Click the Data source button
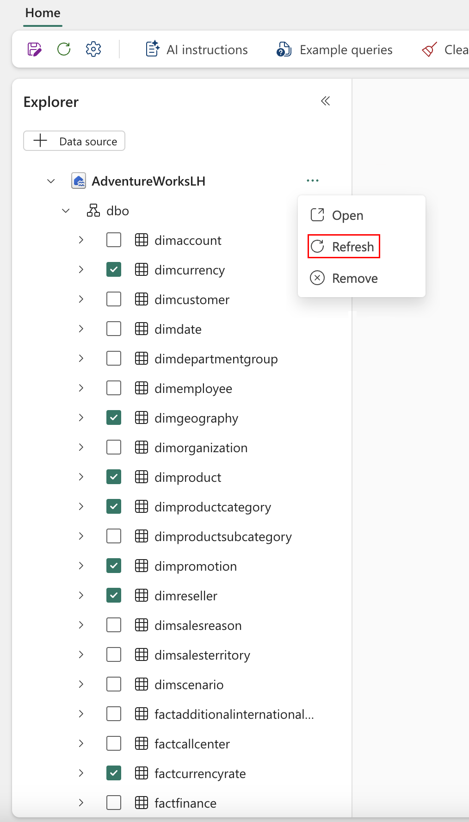 click(x=74, y=141)
